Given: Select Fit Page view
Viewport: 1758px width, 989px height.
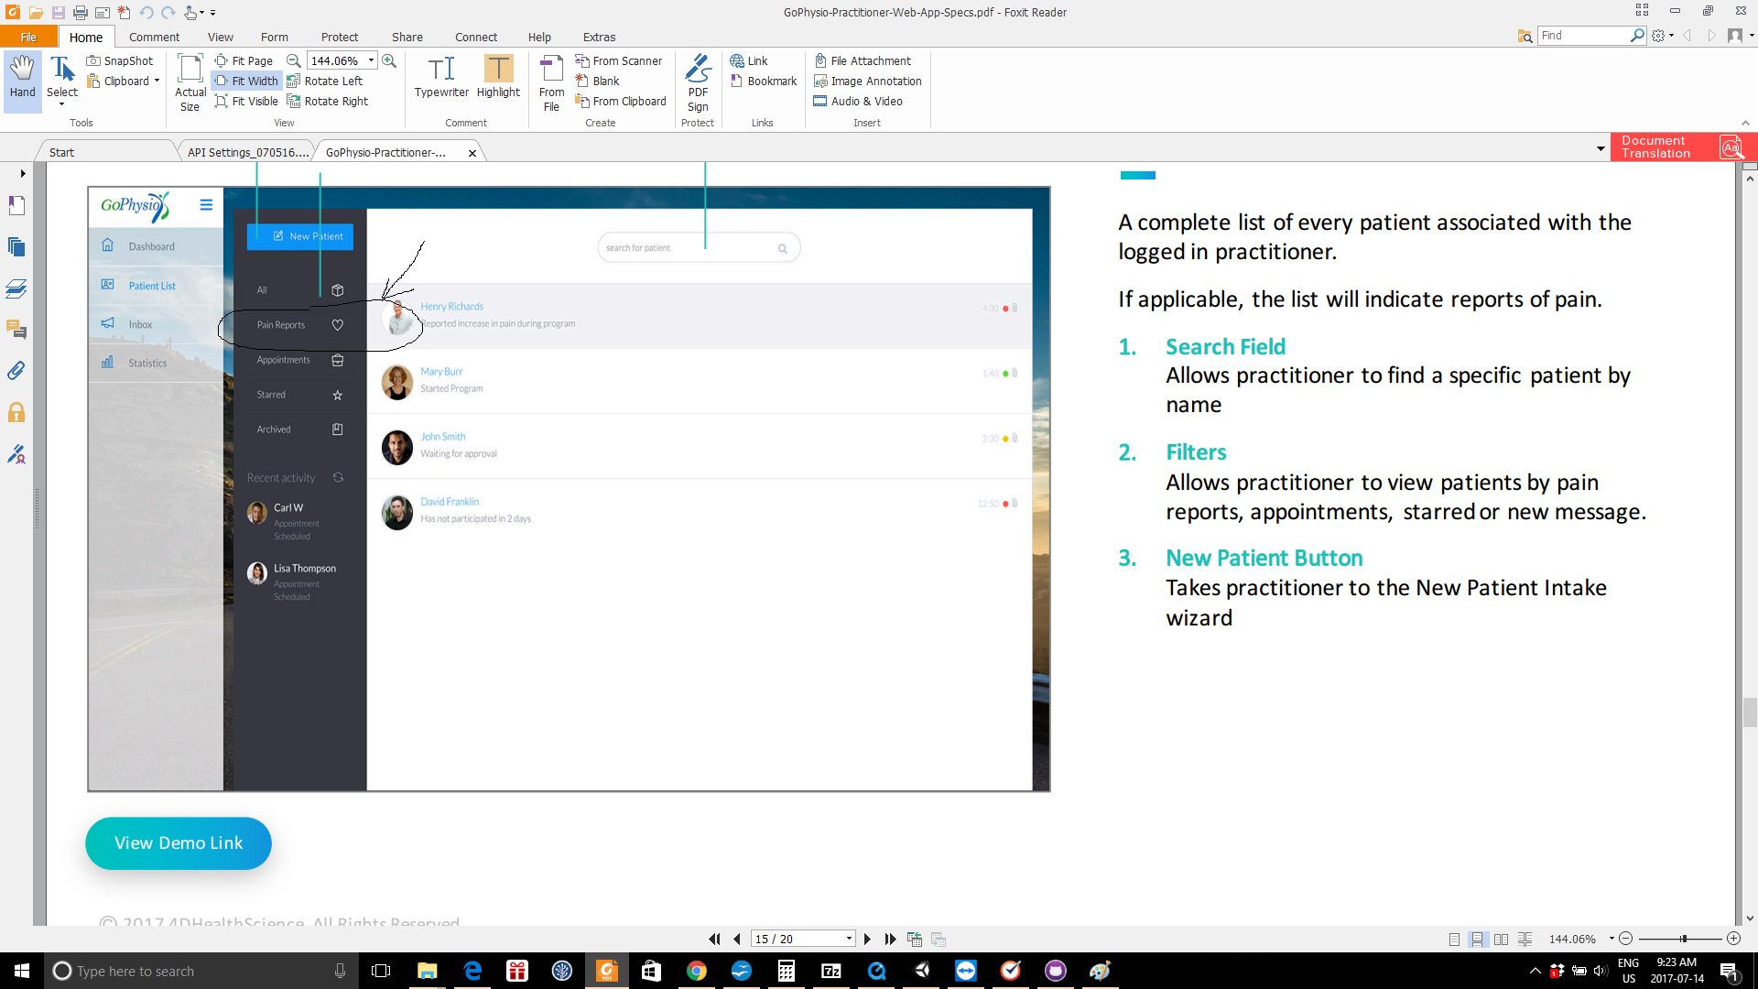Looking at the screenshot, I should [244, 60].
